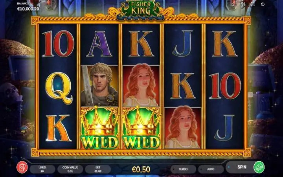Open the game info icon
Screen dimensions: 283x177
click(x=233, y=4)
